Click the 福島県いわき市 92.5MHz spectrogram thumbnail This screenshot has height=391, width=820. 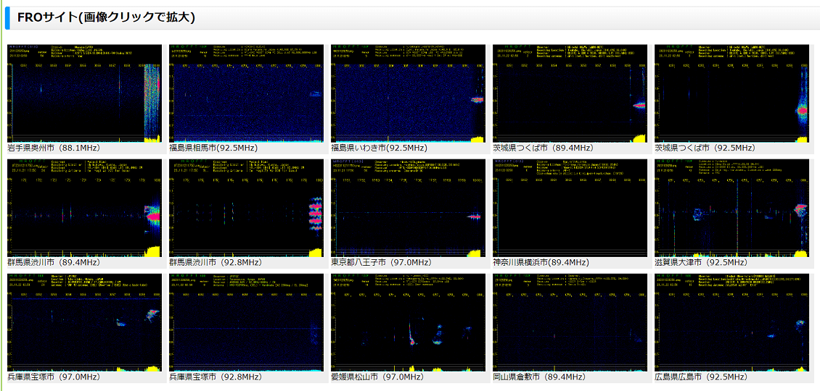(x=408, y=93)
